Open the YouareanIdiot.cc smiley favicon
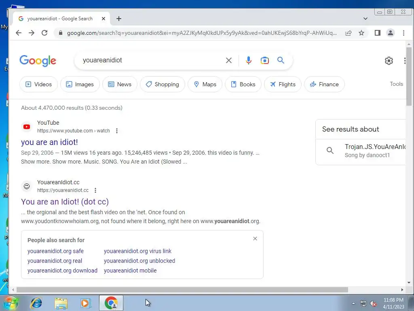 point(27,186)
